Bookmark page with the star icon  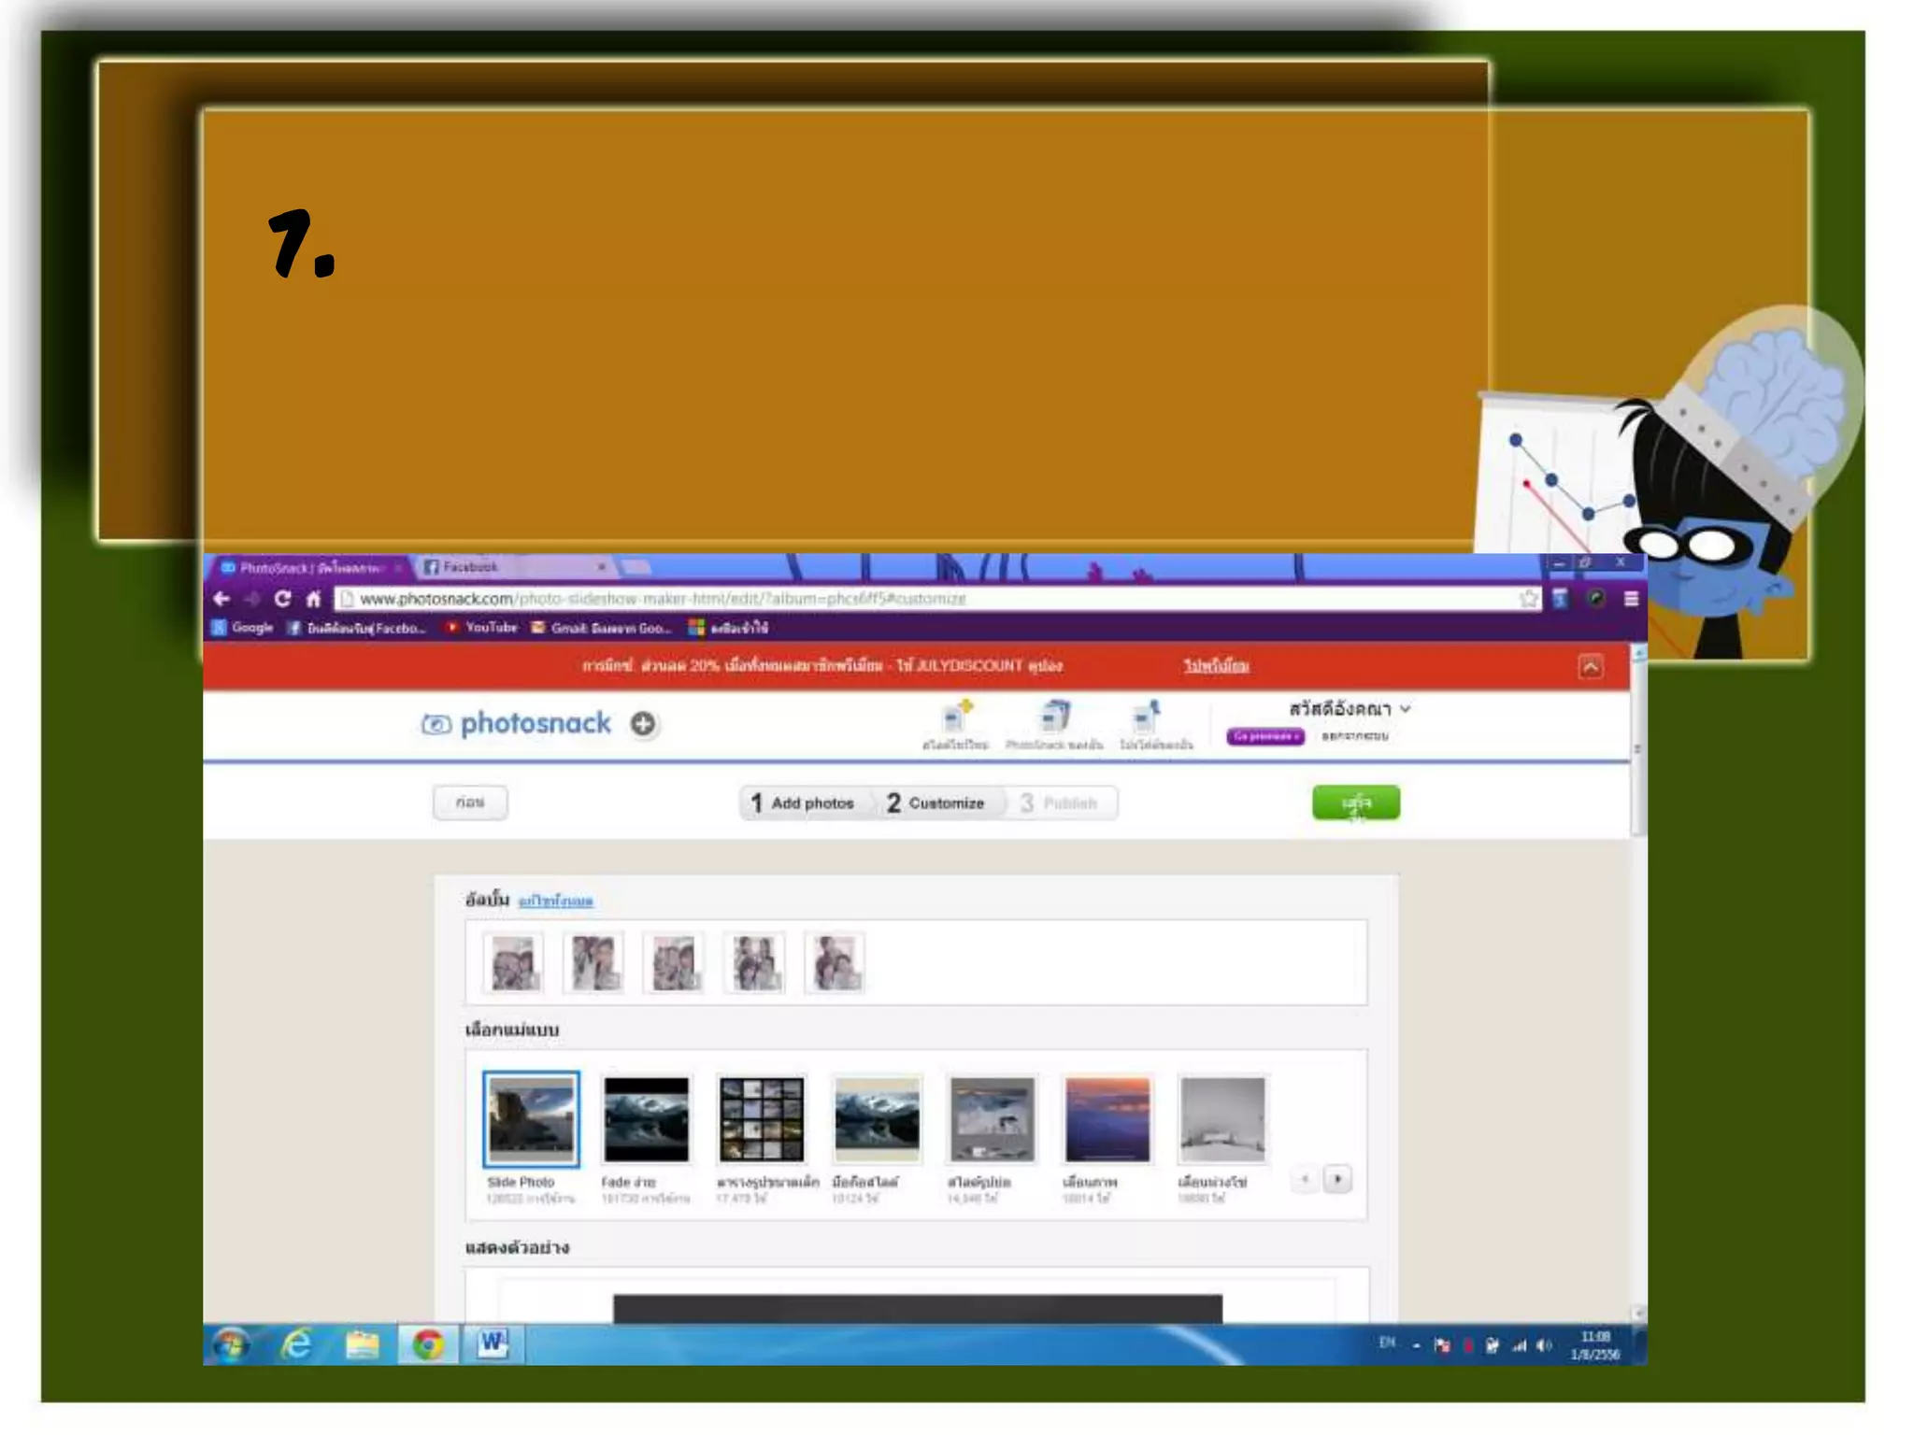coord(1528,599)
